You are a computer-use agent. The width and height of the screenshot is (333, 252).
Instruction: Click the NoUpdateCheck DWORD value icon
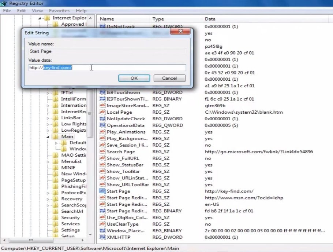click(102, 118)
